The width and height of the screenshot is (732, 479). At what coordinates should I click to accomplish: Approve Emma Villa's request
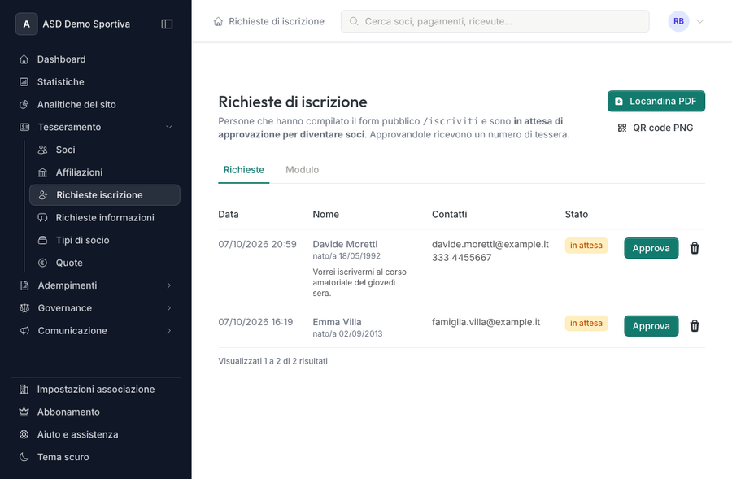pos(651,326)
